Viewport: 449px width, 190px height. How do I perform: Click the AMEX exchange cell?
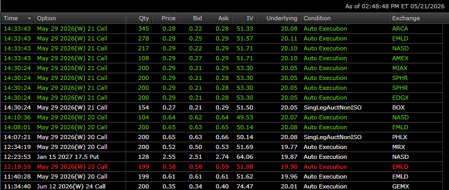(x=401, y=58)
